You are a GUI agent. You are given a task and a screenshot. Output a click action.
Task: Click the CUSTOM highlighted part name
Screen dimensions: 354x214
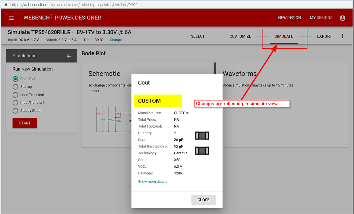149,101
